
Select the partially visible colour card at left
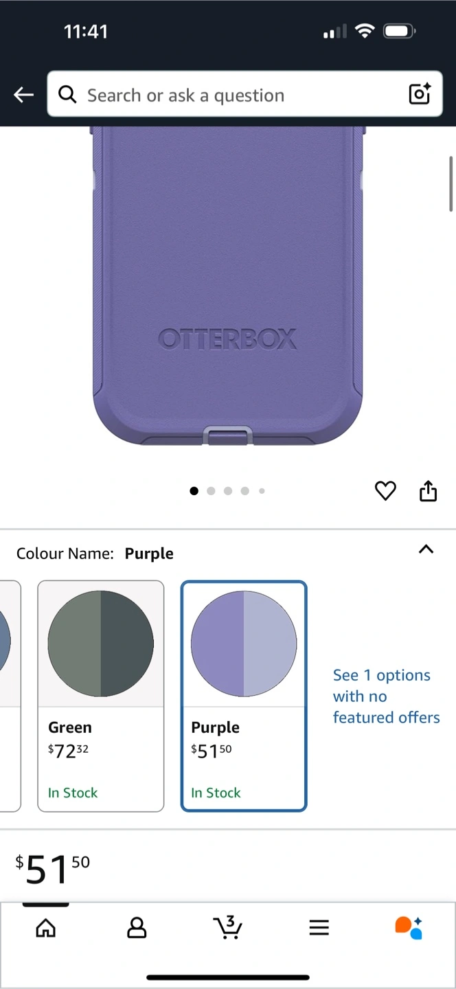click(x=10, y=695)
